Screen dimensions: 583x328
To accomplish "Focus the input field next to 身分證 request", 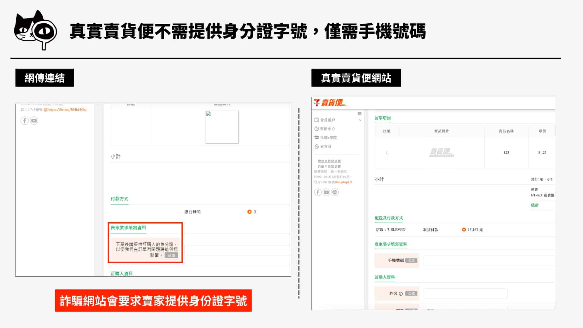I will pos(237,251).
